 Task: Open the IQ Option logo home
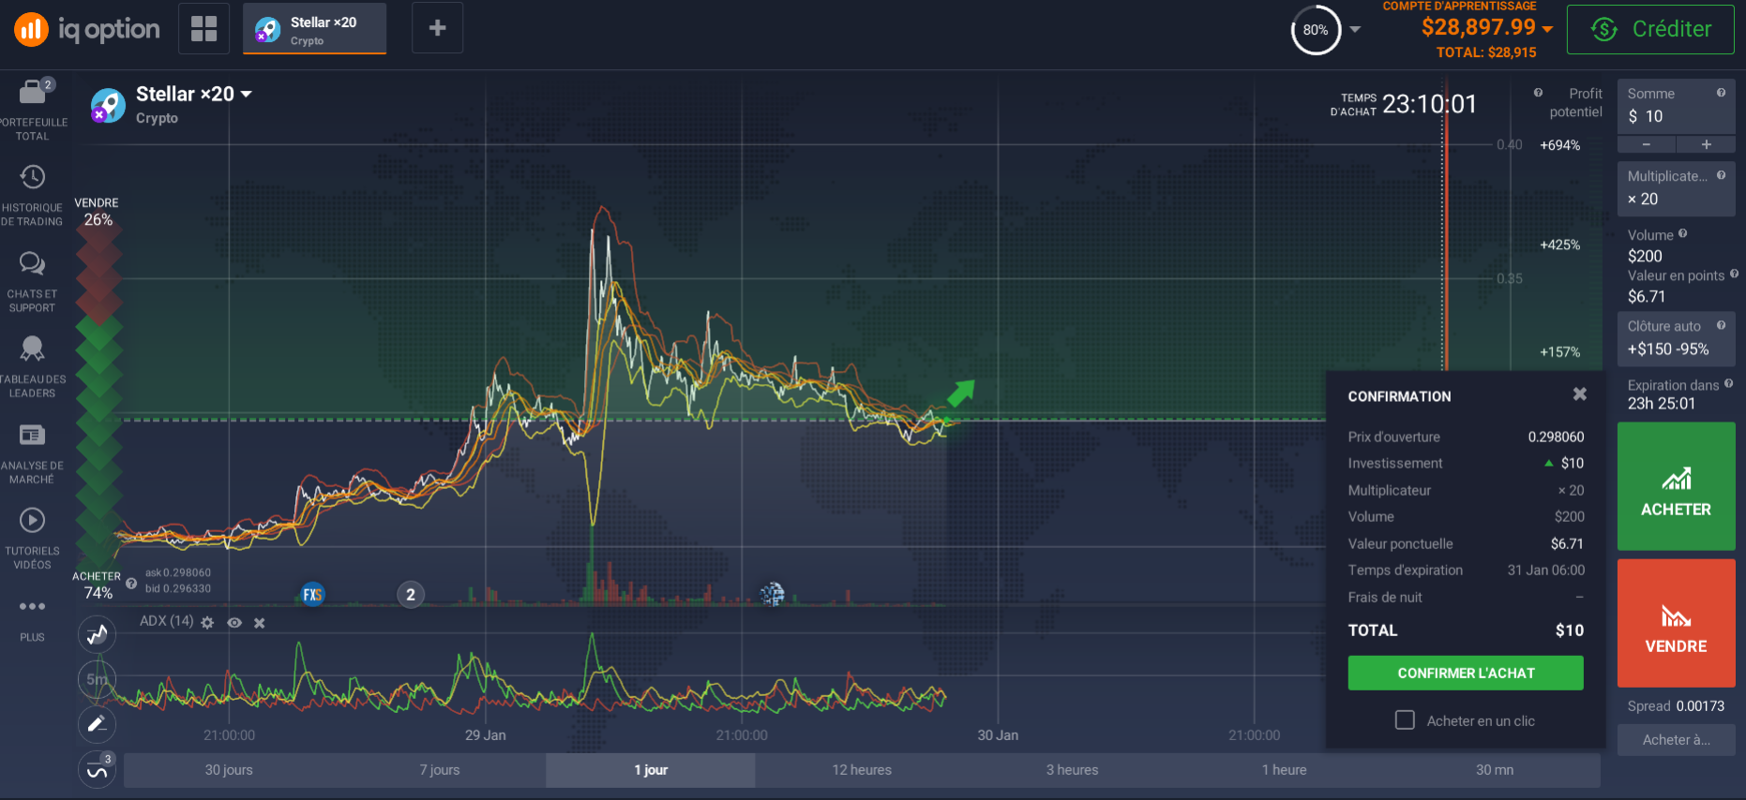(87, 29)
